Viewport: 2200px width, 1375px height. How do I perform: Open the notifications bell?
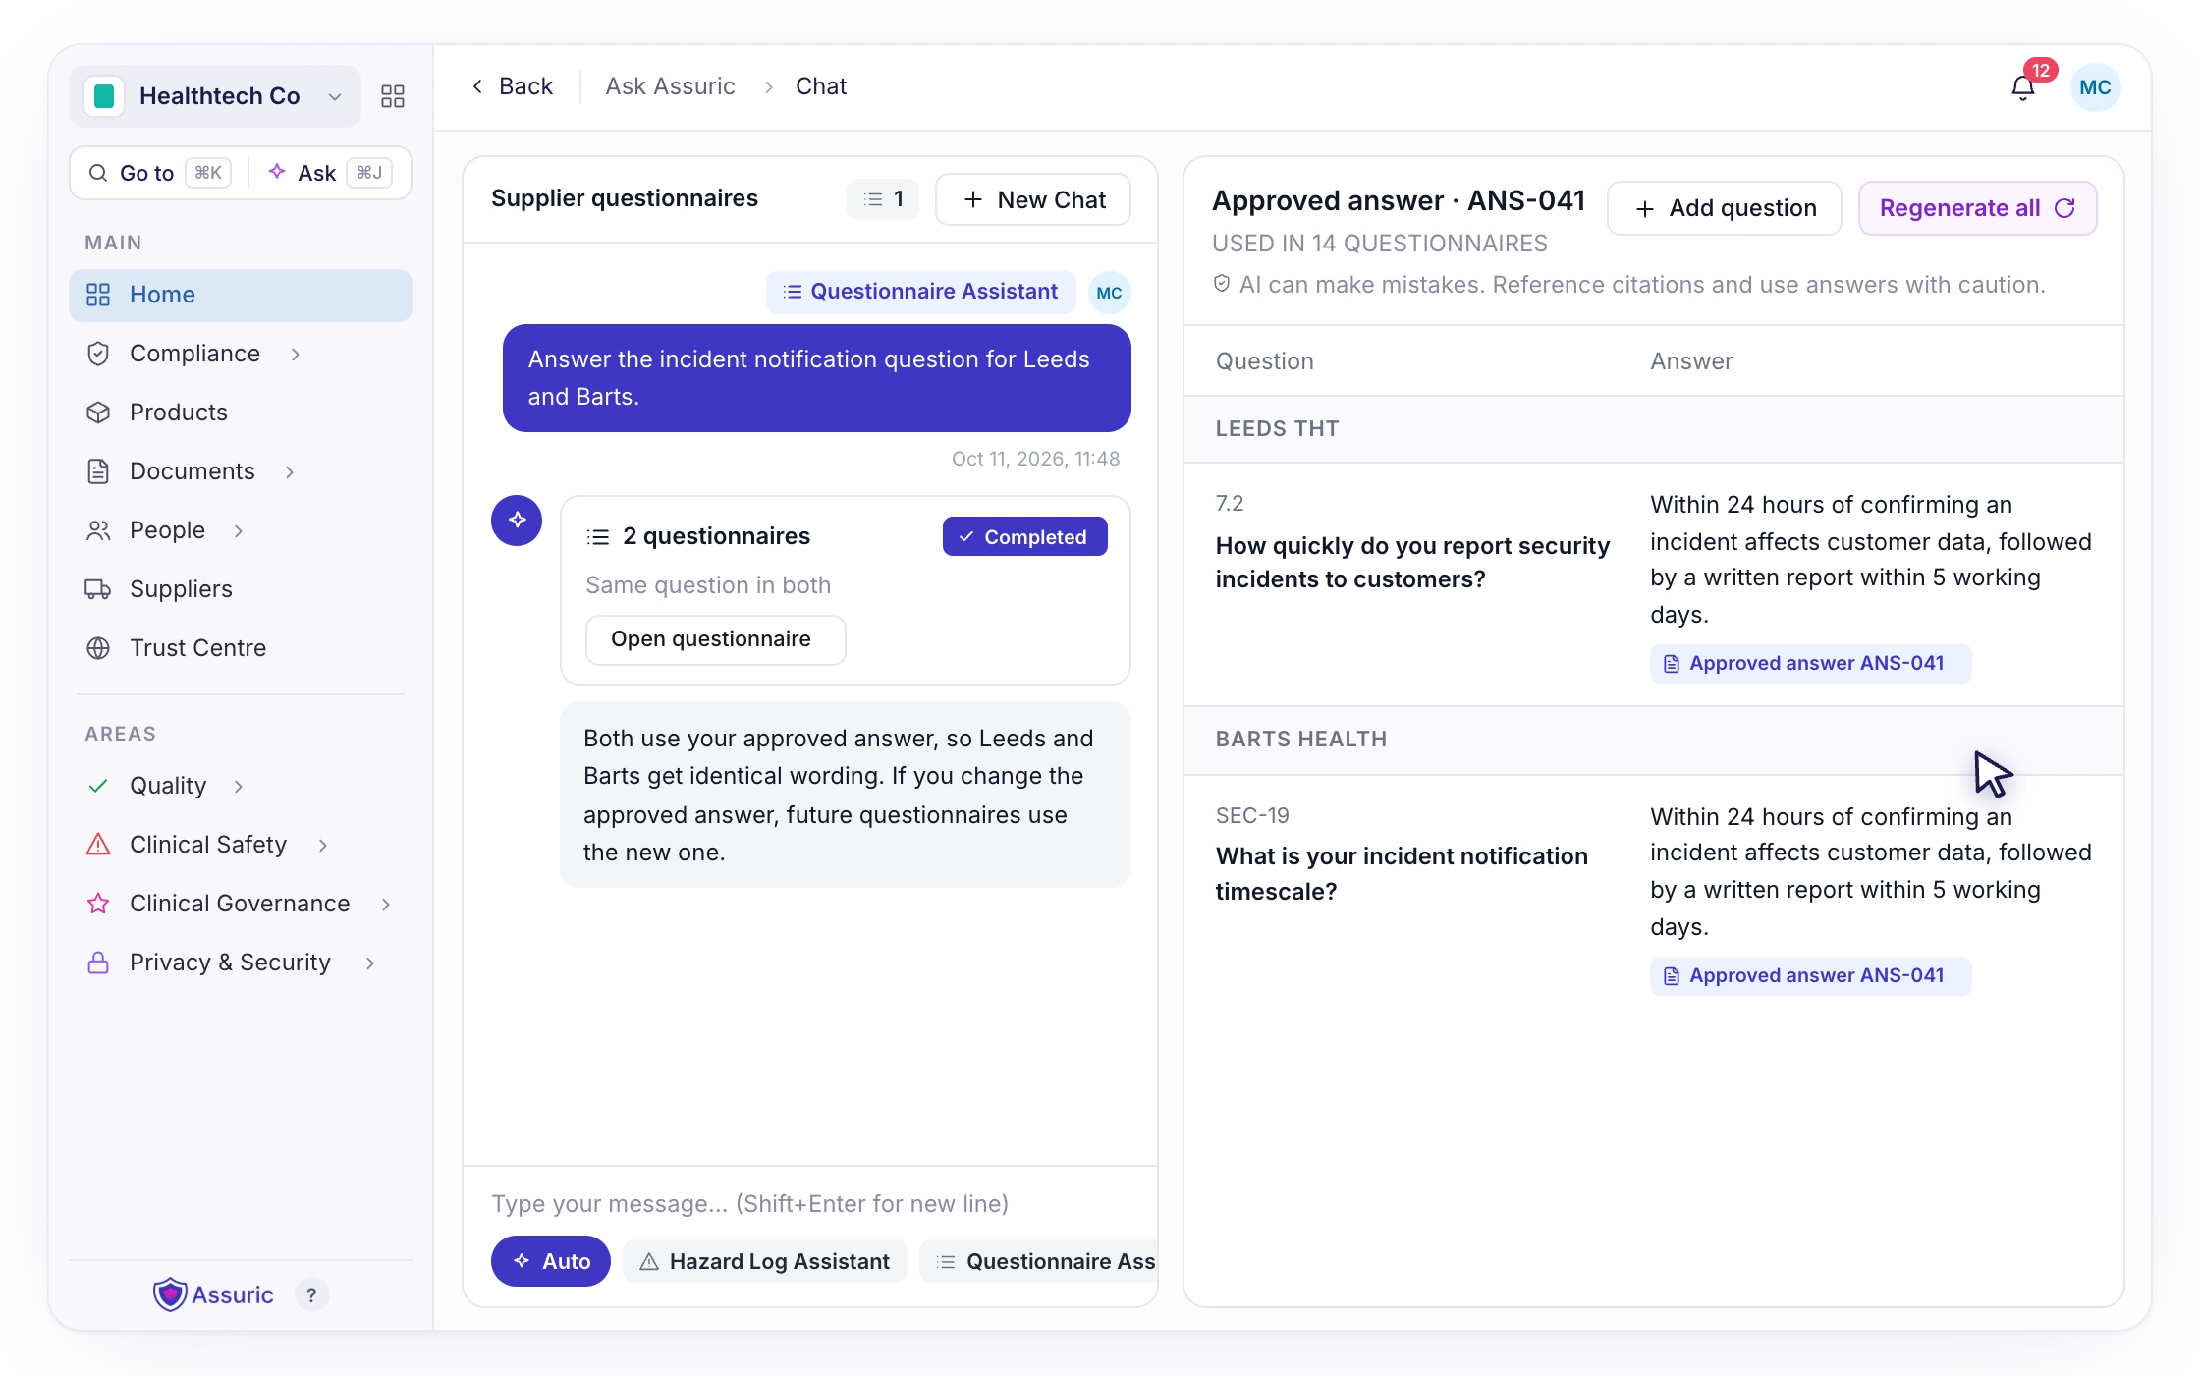pos(2022,87)
